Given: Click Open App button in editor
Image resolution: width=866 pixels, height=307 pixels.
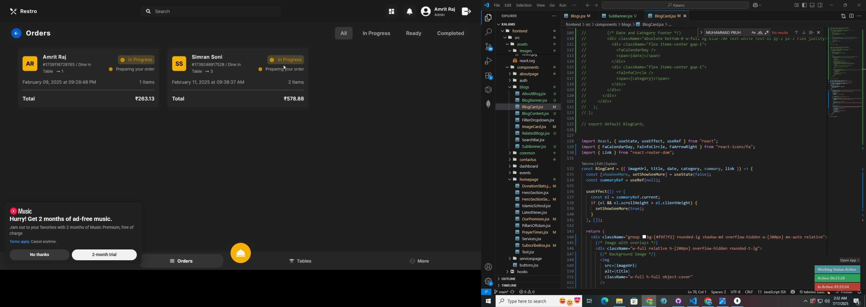Looking at the screenshot, I should pyautogui.click(x=849, y=261).
